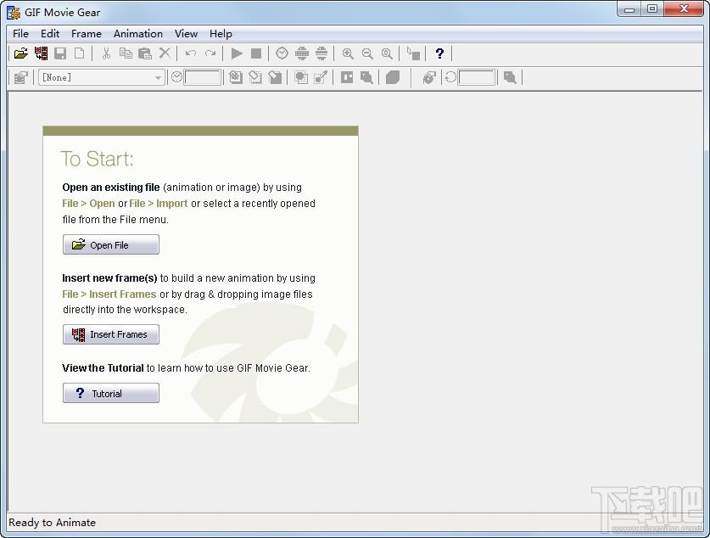
Task: Open the View menu
Action: 186,33
